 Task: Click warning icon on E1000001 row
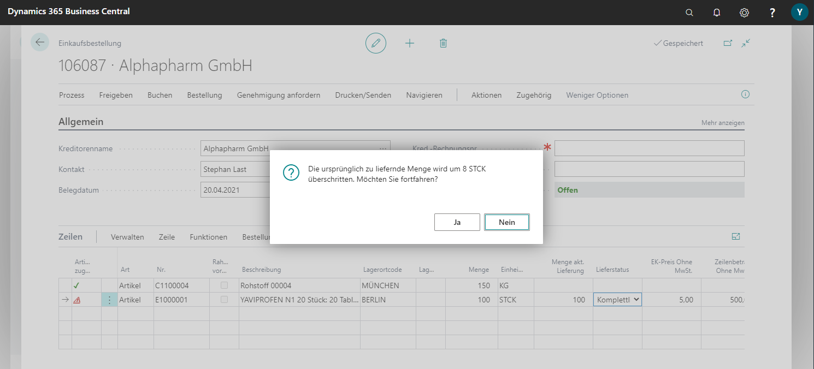click(x=77, y=300)
